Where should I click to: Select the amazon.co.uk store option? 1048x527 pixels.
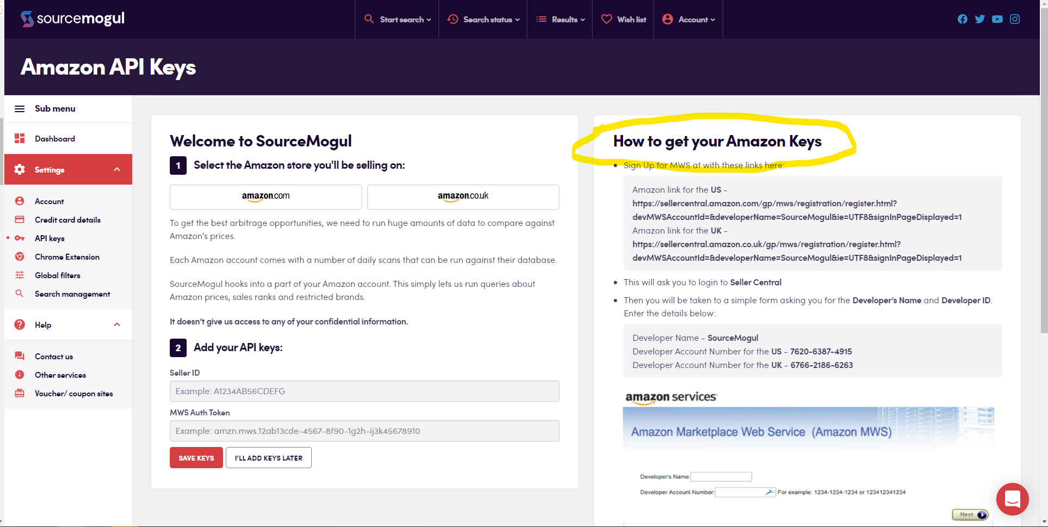point(463,197)
